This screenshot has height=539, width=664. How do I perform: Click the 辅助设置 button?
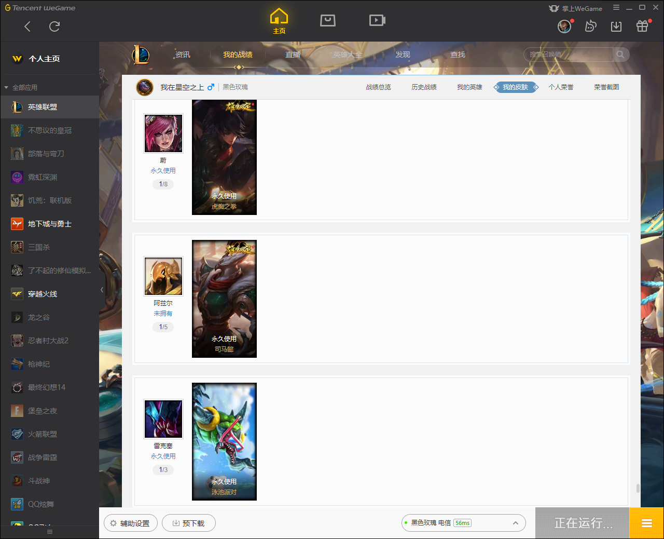[x=131, y=523]
